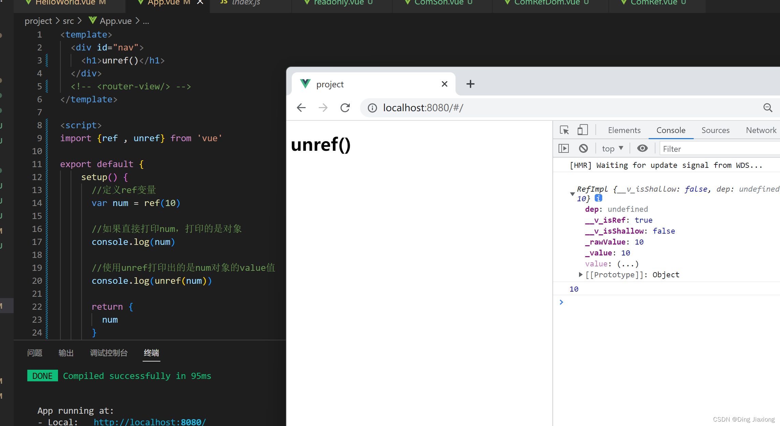Image resolution: width=780 pixels, height=426 pixels.
Task: Select the Sources tab in DevTools
Action: tap(715, 131)
